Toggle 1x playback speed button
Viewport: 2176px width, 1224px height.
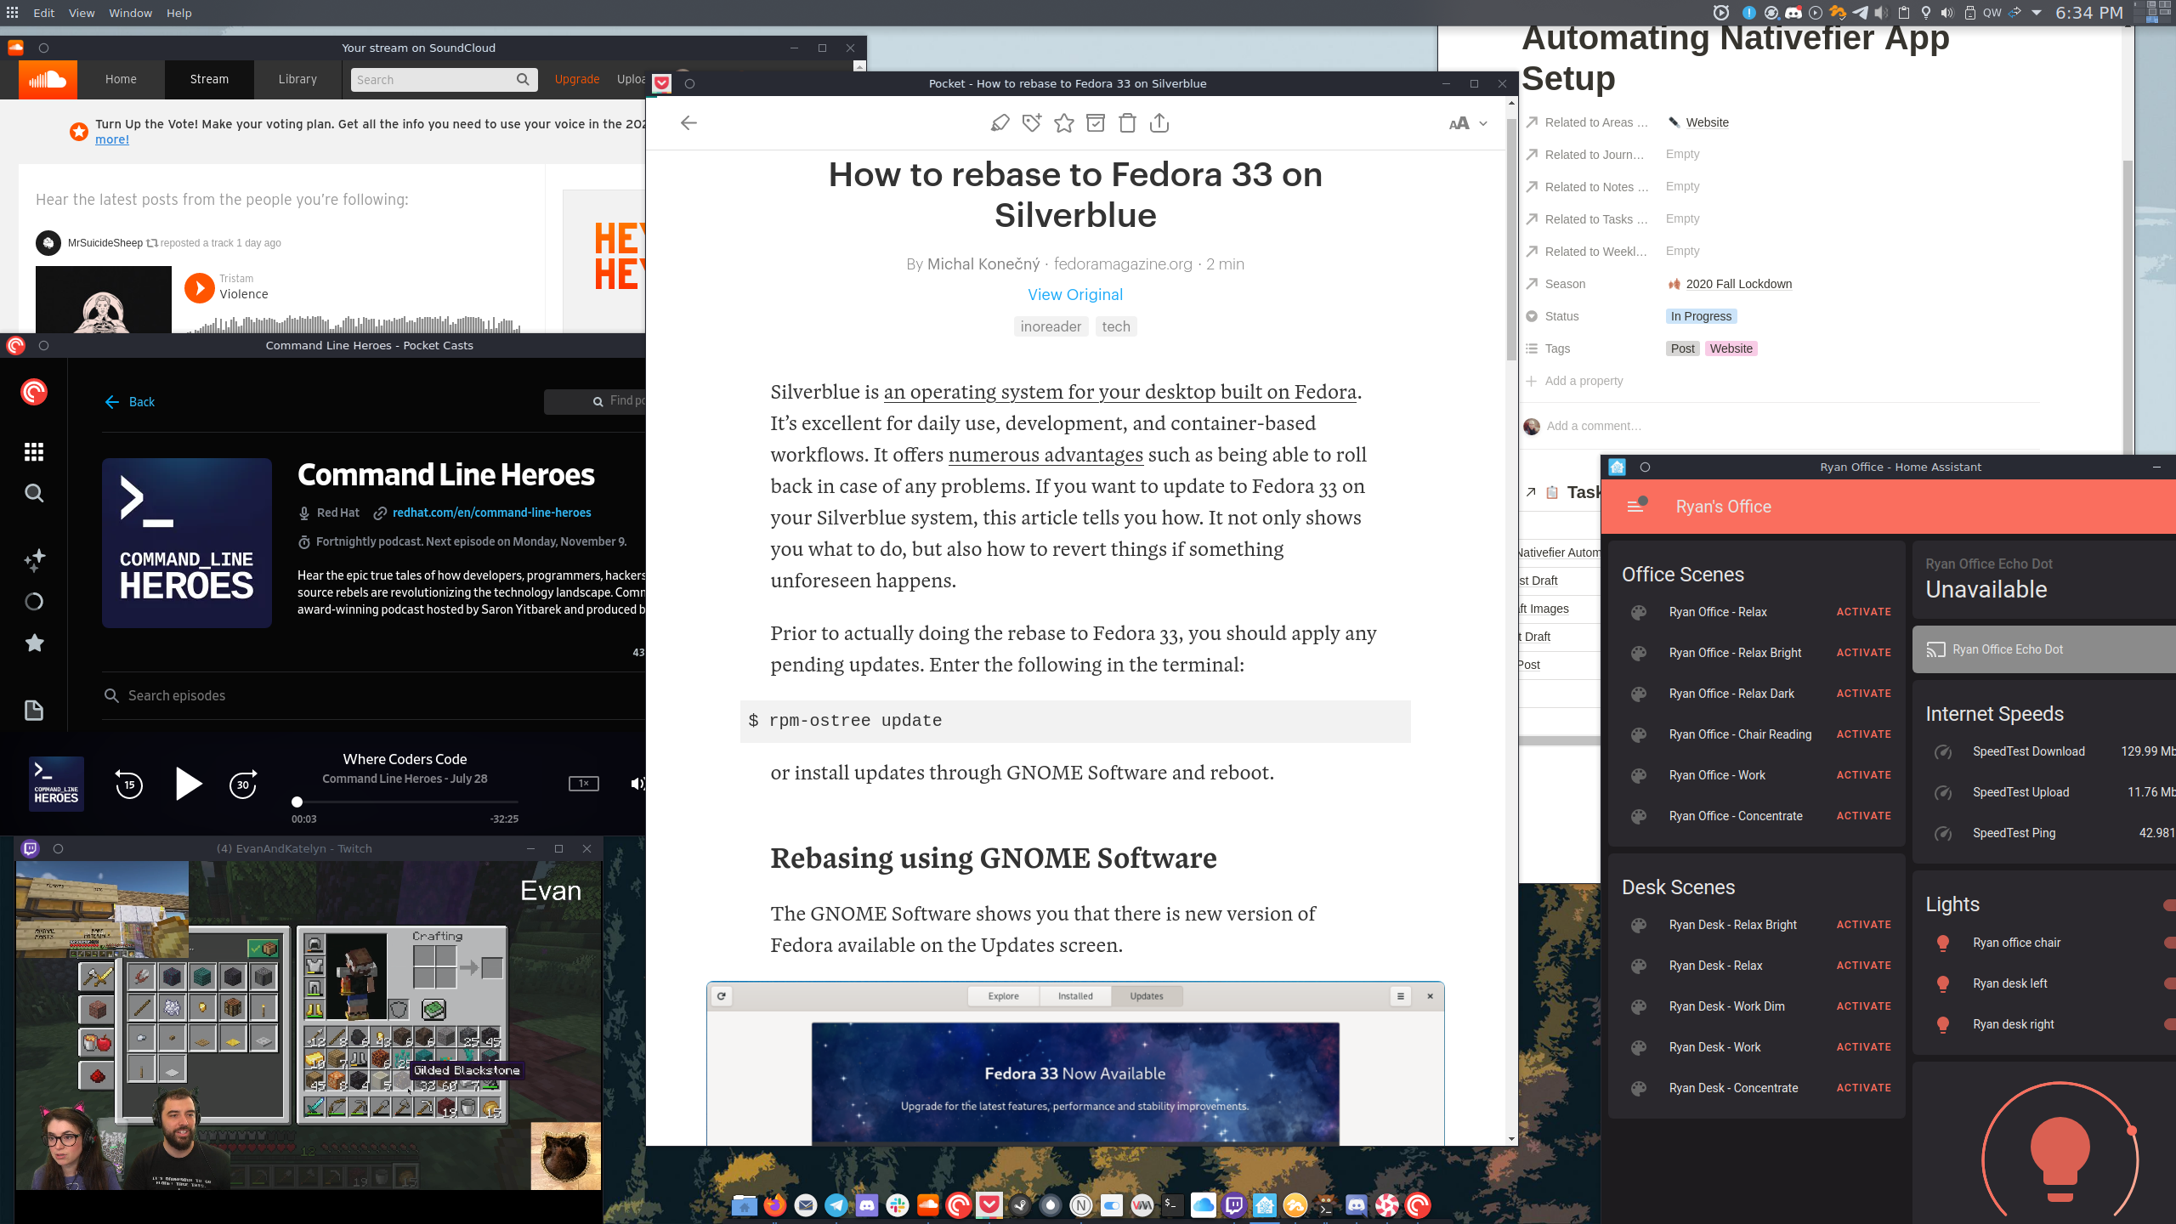coord(583,784)
